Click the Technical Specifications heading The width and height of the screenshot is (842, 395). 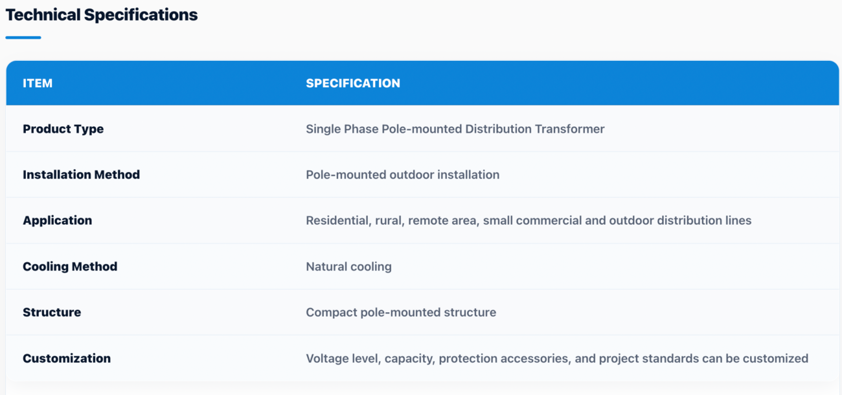pyautogui.click(x=102, y=15)
